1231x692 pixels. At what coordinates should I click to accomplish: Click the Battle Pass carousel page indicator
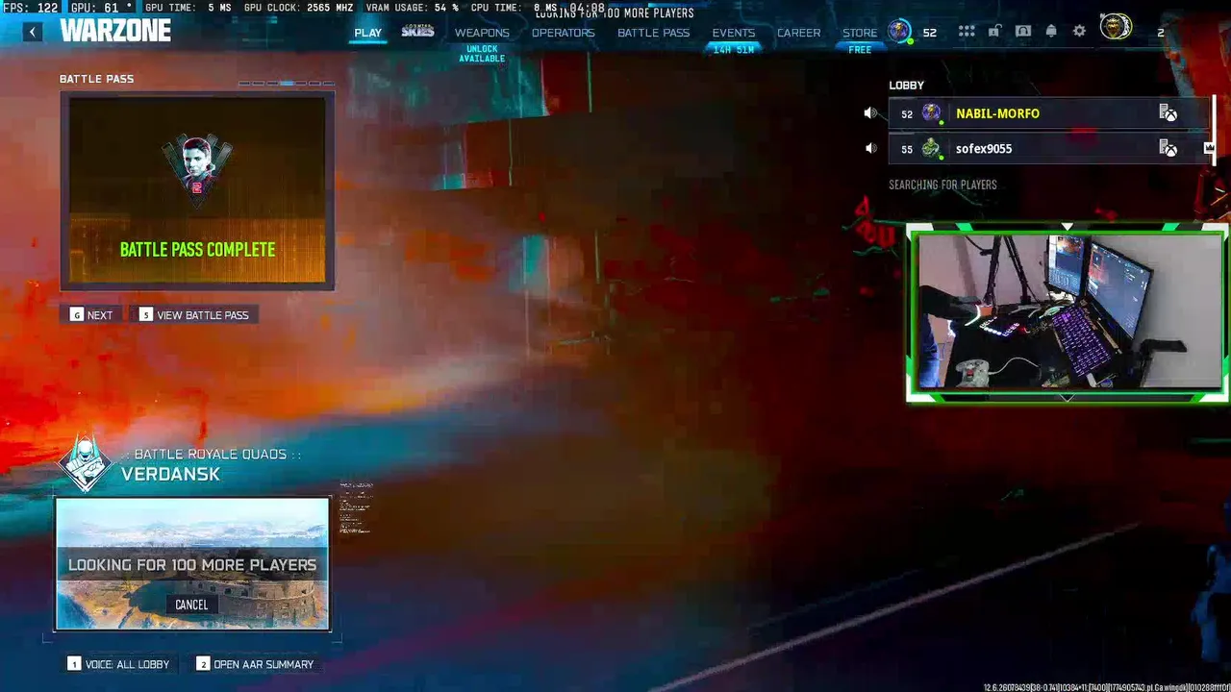pyautogui.click(x=286, y=84)
